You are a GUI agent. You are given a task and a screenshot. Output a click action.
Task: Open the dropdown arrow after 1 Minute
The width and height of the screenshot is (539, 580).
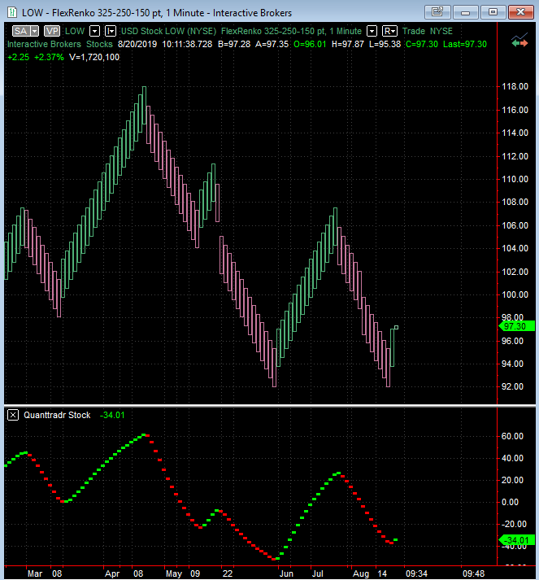[372, 31]
